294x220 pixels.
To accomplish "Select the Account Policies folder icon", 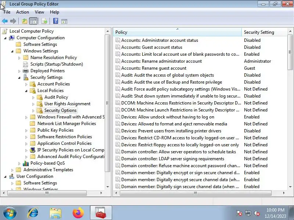I will pos(33,84).
